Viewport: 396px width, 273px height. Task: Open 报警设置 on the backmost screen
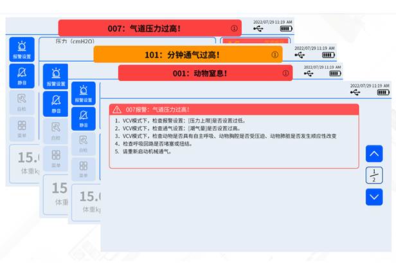[22, 49]
